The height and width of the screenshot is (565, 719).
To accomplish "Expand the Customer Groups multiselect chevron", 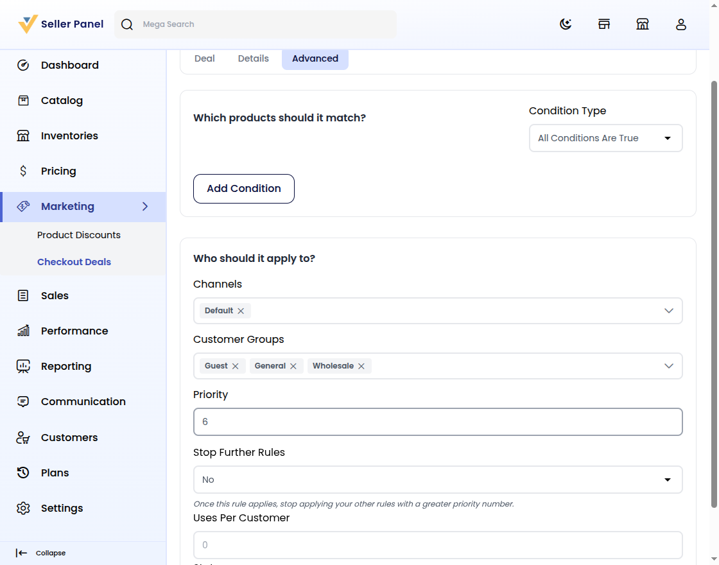I will [x=668, y=366].
